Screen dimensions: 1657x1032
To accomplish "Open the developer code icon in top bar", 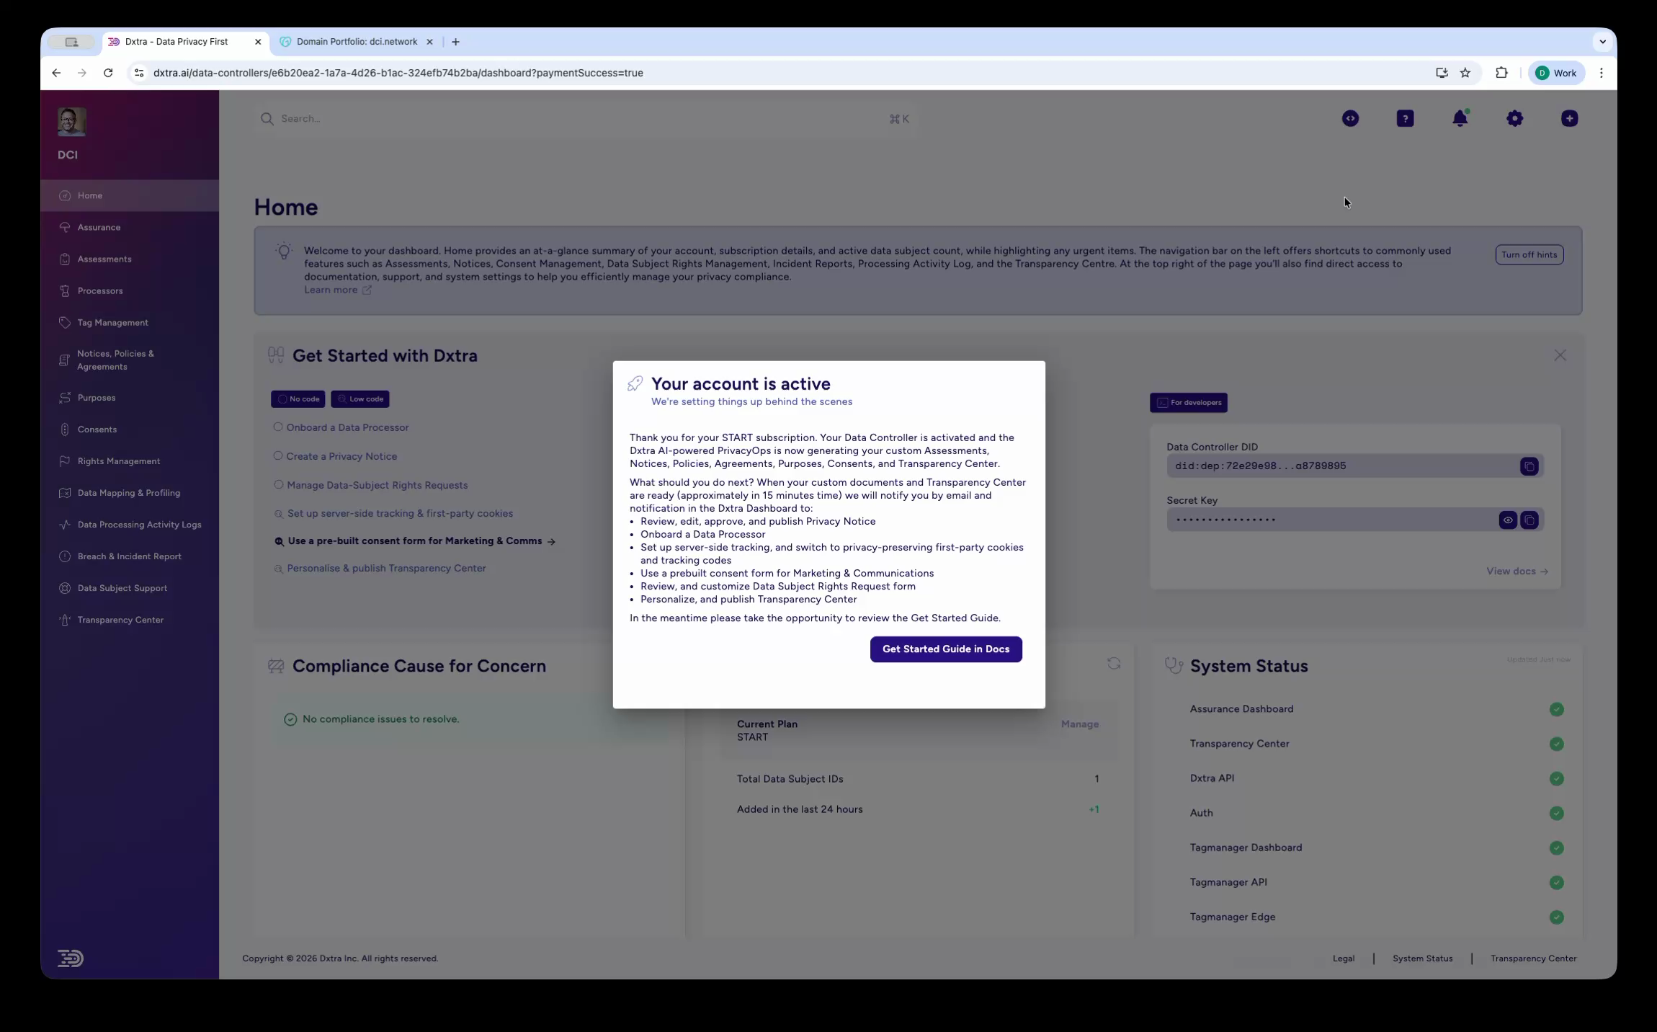I will pos(1349,118).
